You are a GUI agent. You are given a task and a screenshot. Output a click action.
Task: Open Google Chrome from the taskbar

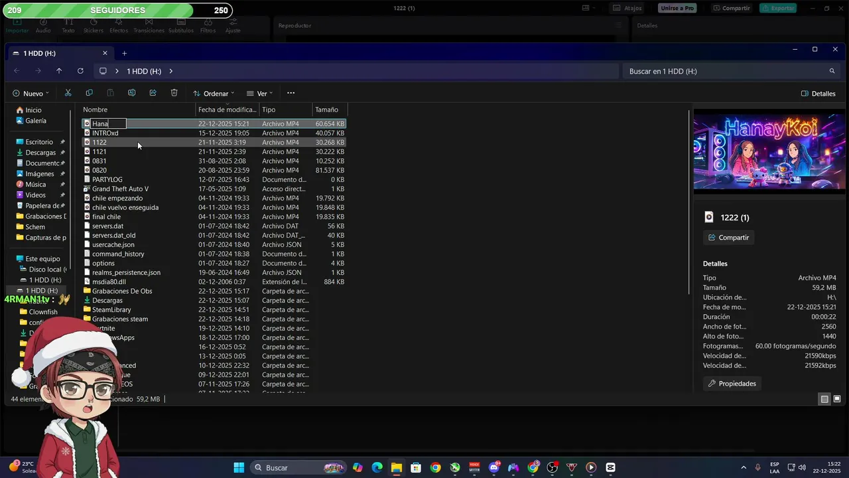point(435,467)
